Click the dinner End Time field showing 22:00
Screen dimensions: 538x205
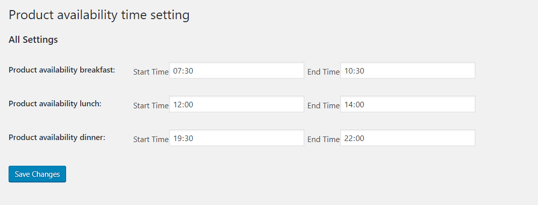pyautogui.click(x=408, y=138)
